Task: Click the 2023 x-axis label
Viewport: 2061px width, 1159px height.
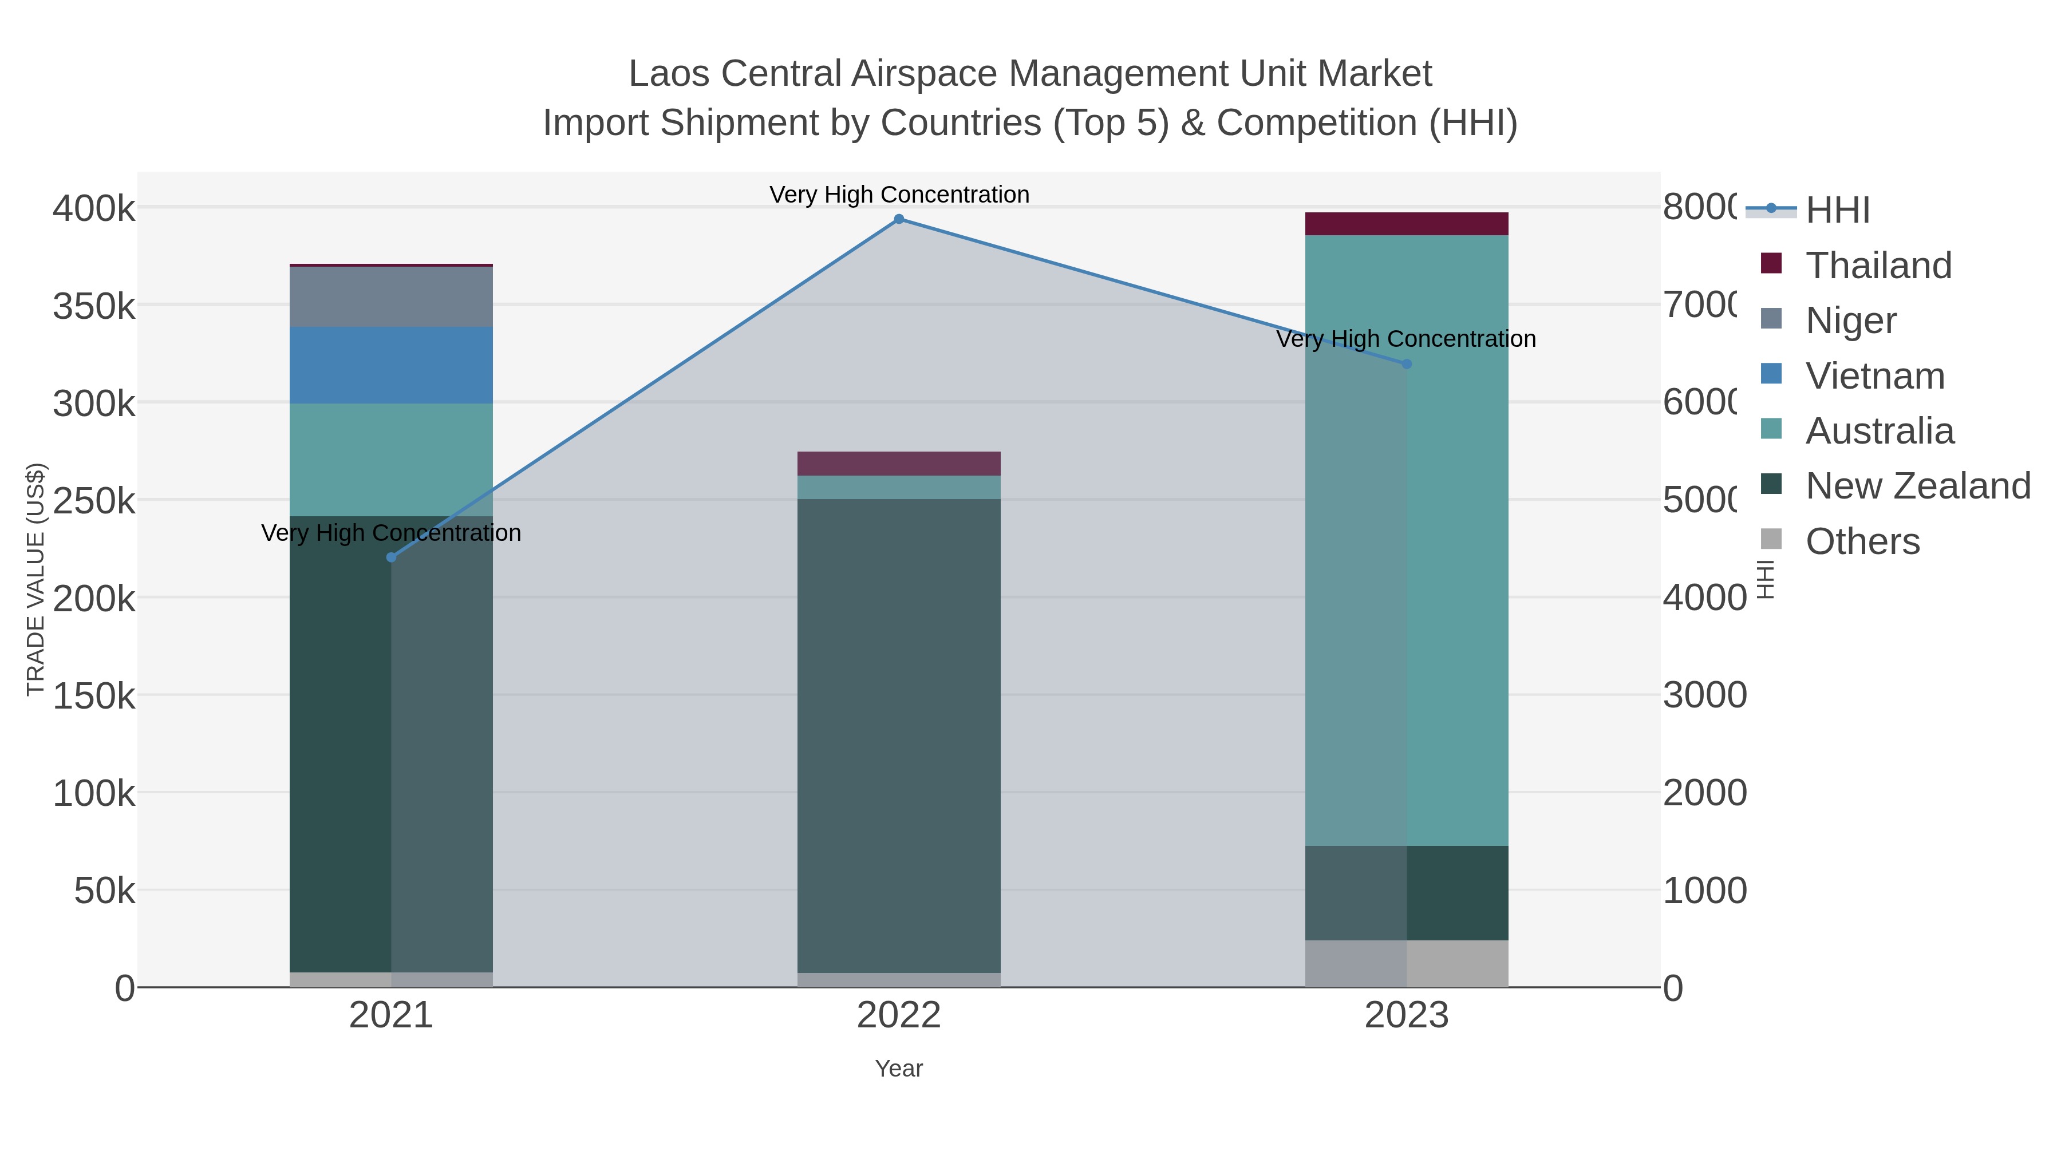Action: pos(1407,1016)
